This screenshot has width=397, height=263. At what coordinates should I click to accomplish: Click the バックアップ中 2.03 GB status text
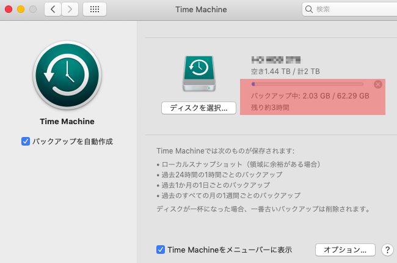pos(310,96)
